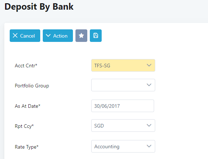Click the SGD value in Rpt Ccy
Image resolution: width=208 pixels, height=159 pixels.
pyautogui.click(x=99, y=126)
